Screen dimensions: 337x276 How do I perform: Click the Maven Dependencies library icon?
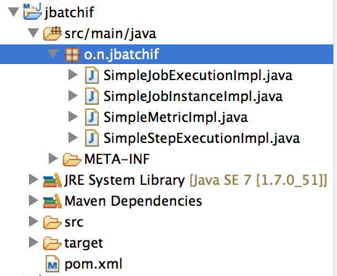click(52, 201)
